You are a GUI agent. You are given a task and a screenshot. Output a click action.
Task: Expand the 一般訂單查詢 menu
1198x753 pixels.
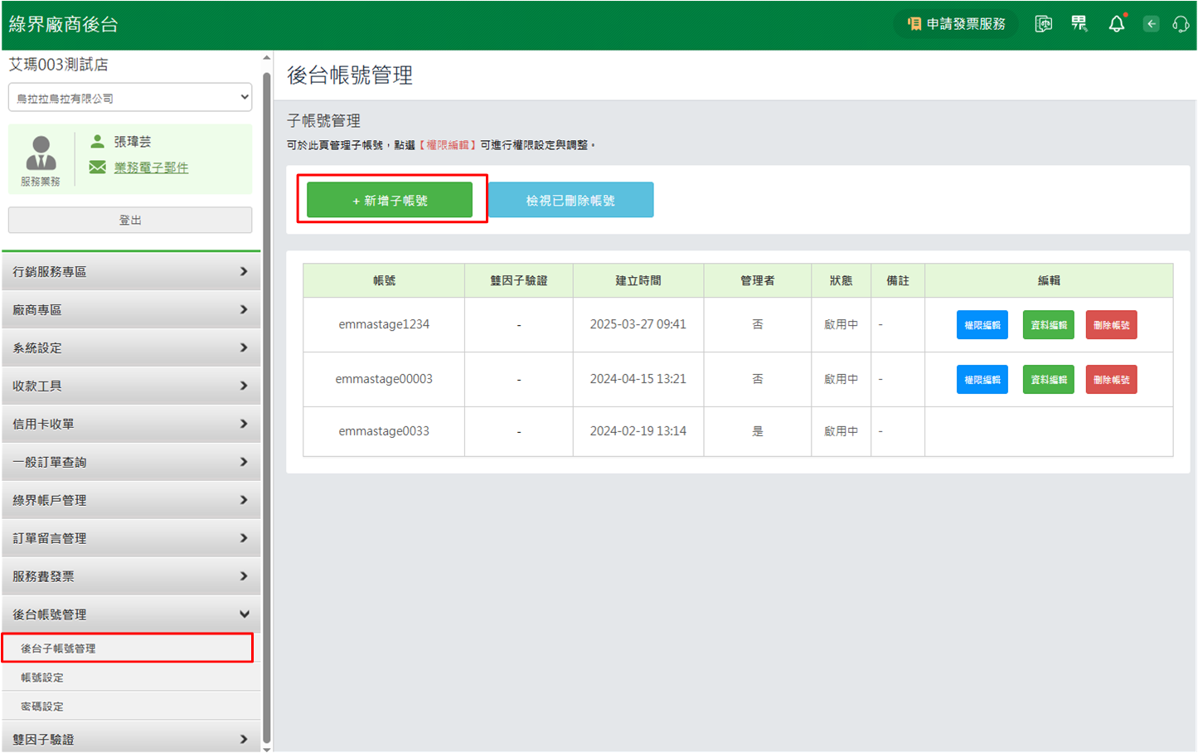[131, 463]
